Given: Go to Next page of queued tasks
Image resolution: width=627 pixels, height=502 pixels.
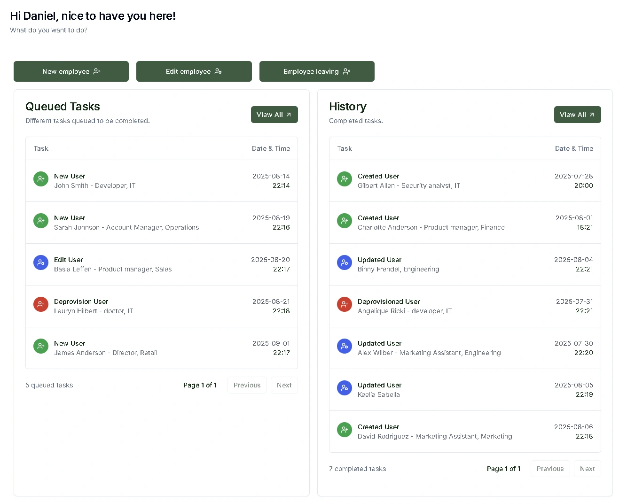Looking at the screenshot, I should tap(284, 385).
